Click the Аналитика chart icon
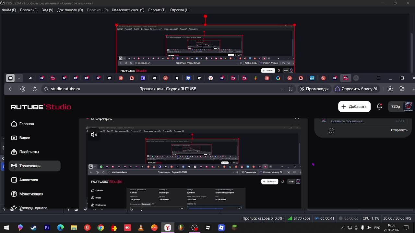415x233 pixels. click(14, 180)
